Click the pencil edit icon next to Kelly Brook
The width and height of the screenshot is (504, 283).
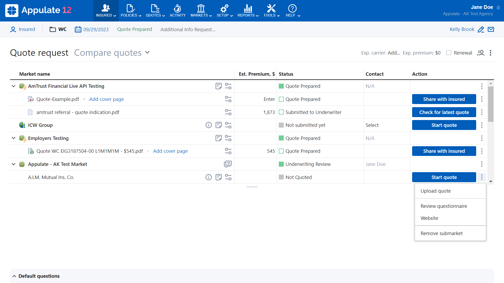pos(481,29)
